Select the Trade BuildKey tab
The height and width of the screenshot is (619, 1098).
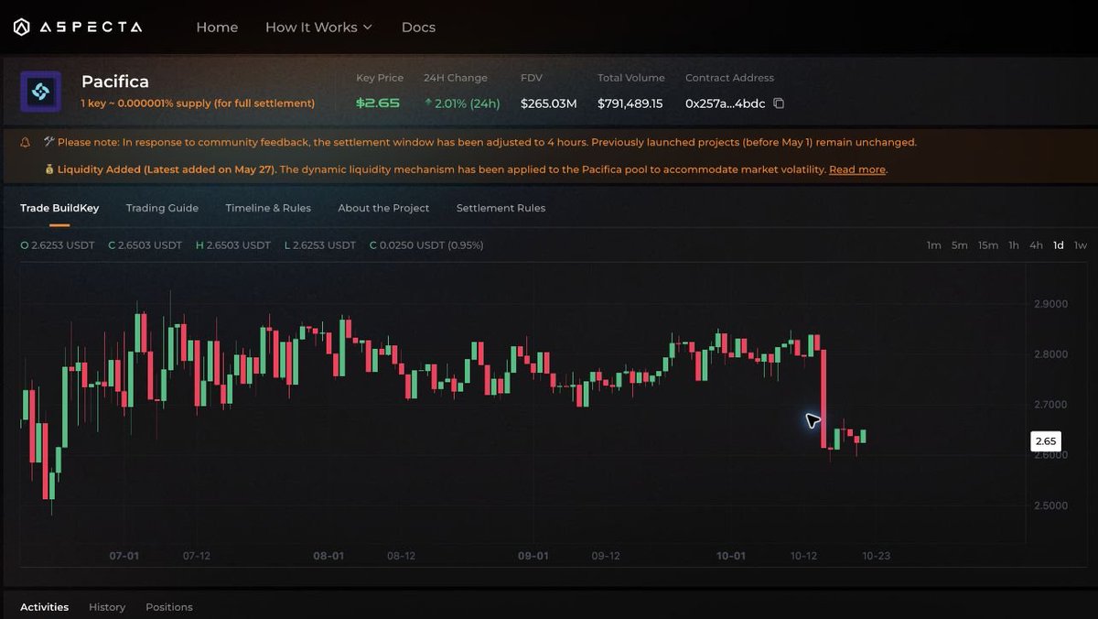coord(59,208)
